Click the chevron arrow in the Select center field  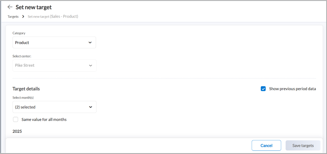(91, 65)
